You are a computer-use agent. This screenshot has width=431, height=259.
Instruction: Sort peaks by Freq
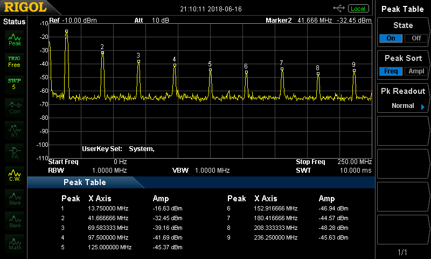tap(391, 71)
